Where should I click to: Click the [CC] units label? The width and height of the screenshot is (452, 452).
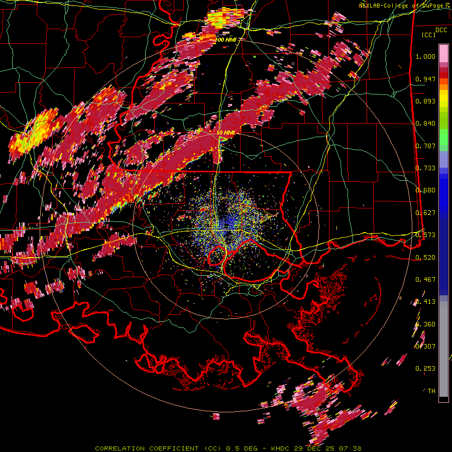coord(429,35)
